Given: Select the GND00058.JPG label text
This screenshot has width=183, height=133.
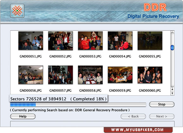Looking at the screenshot, I should pos(90,91).
